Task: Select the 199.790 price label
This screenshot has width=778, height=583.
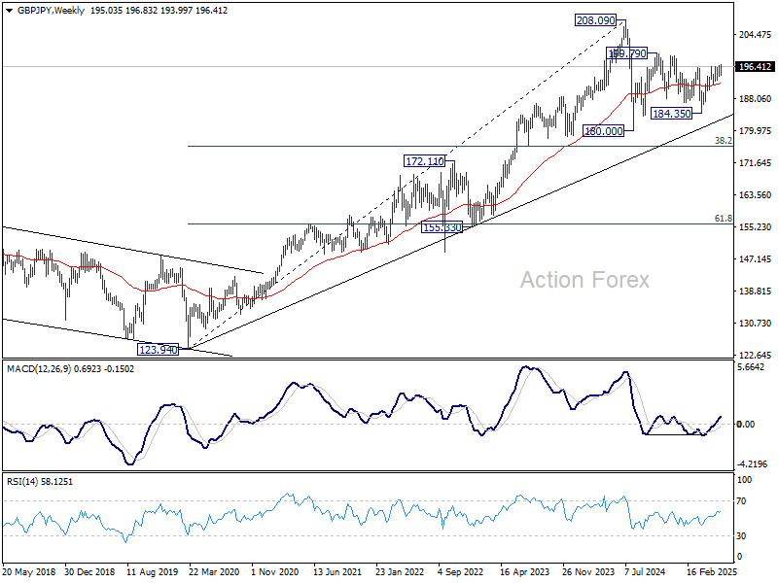Action: tap(627, 53)
